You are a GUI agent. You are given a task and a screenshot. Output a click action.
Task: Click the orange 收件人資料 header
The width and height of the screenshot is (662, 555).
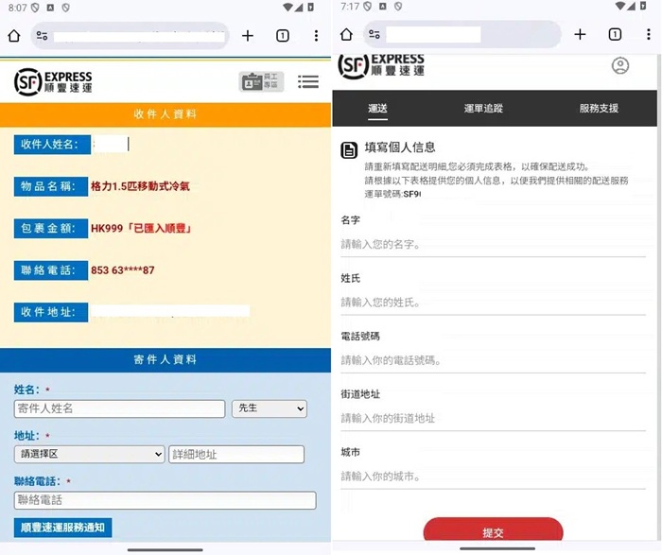(x=165, y=114)
